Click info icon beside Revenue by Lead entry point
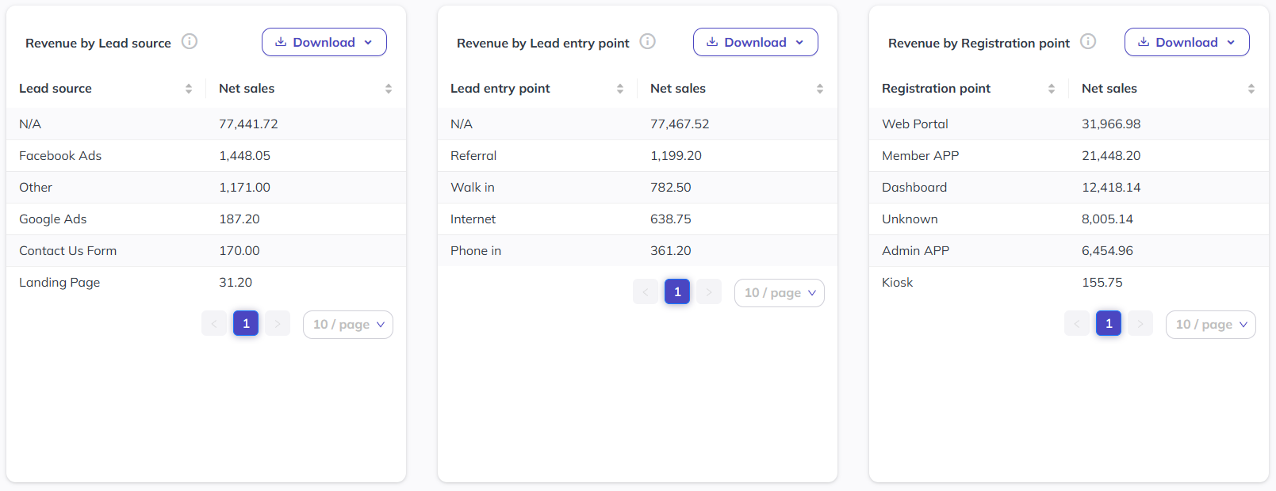 pyautogui.click(x=648, y=41)
